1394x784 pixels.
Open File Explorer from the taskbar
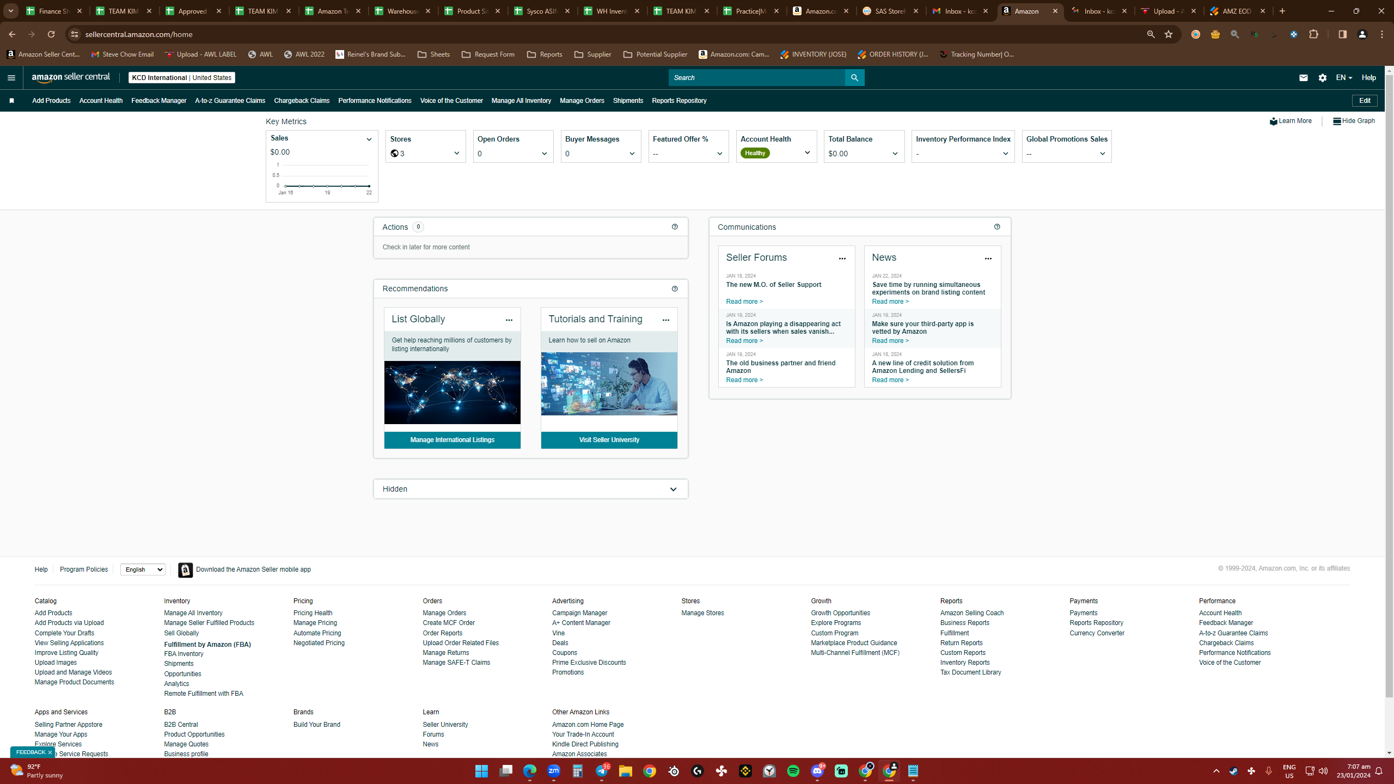[626, 771]
